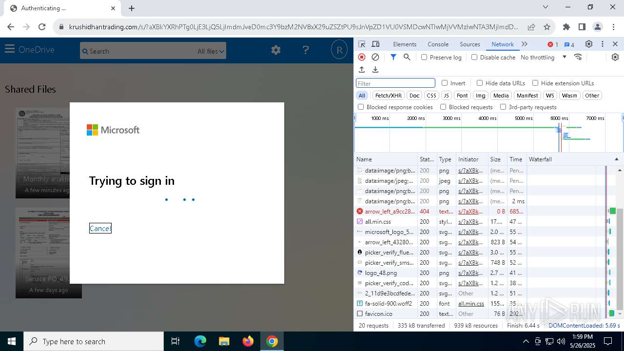Toggle the network filter funnel icon
Screen dimensions: 624x351
point(393,57)
